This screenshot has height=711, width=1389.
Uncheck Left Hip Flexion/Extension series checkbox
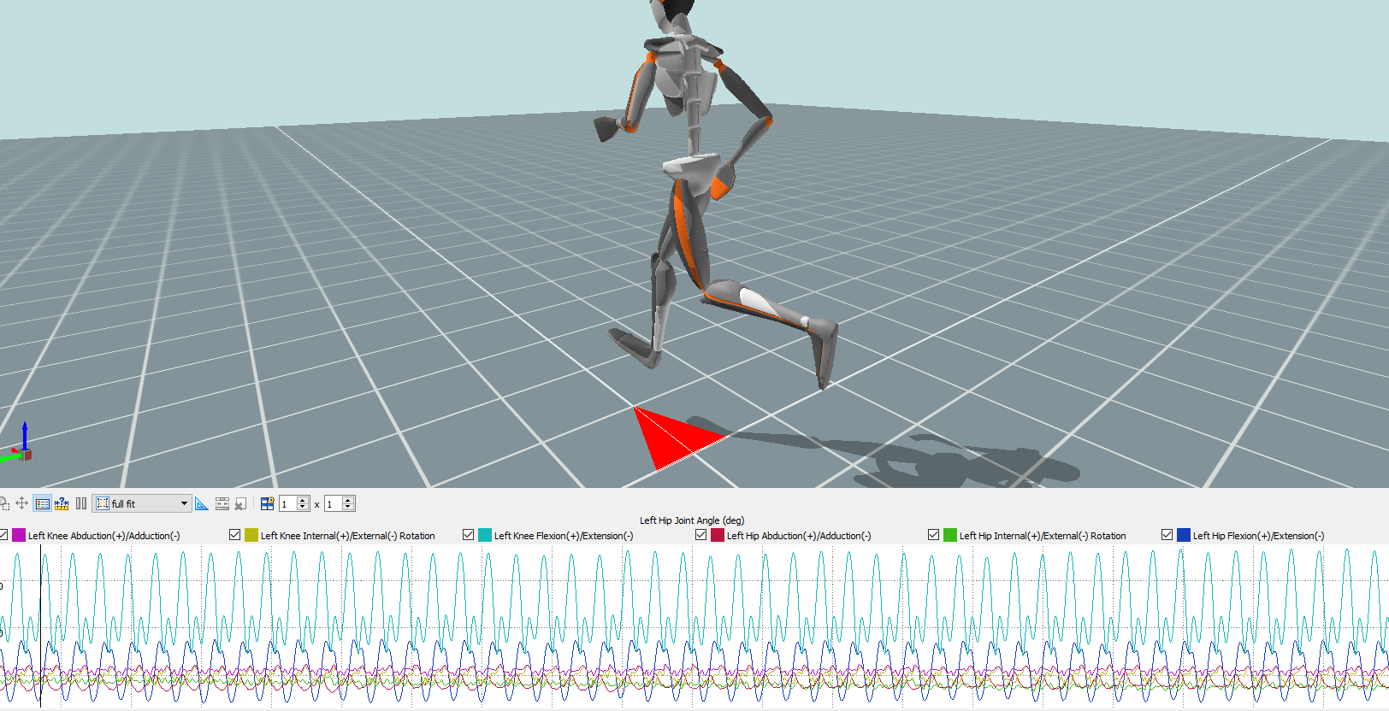coord(1167,535)
